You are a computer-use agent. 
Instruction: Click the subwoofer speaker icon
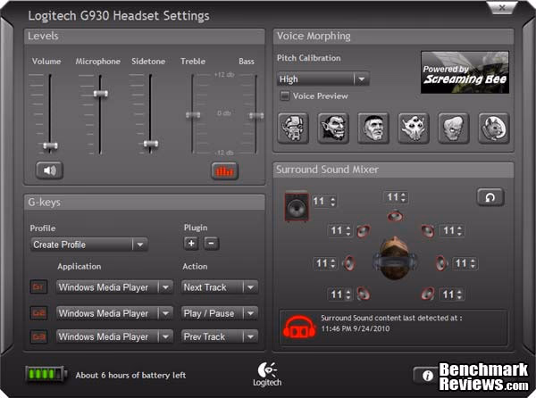[297, 207]
